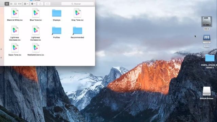217x122 pixels.
Task: Click the OS X hard drive icon
Action: pos(206,22)
